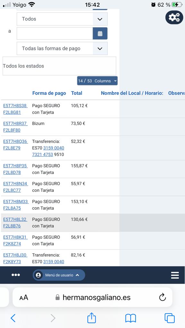The height and width of the screenshot is (328, 185).
Task: Open Todos los estados selector
Action: tap(59, 66)
